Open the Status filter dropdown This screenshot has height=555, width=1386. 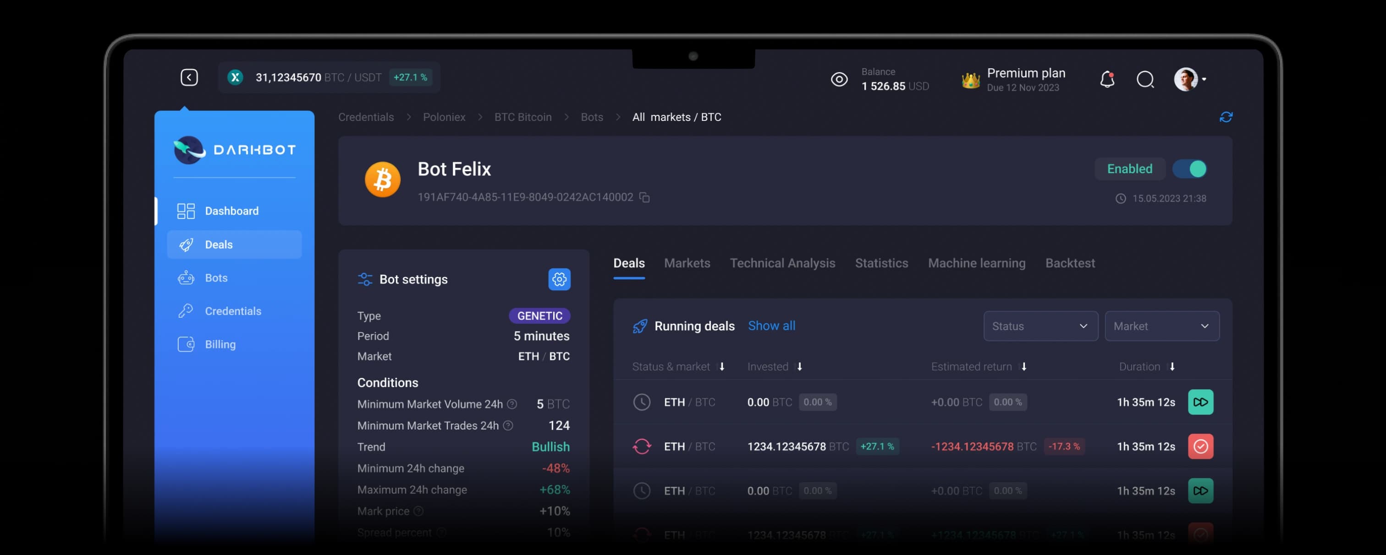point(1040,326)
